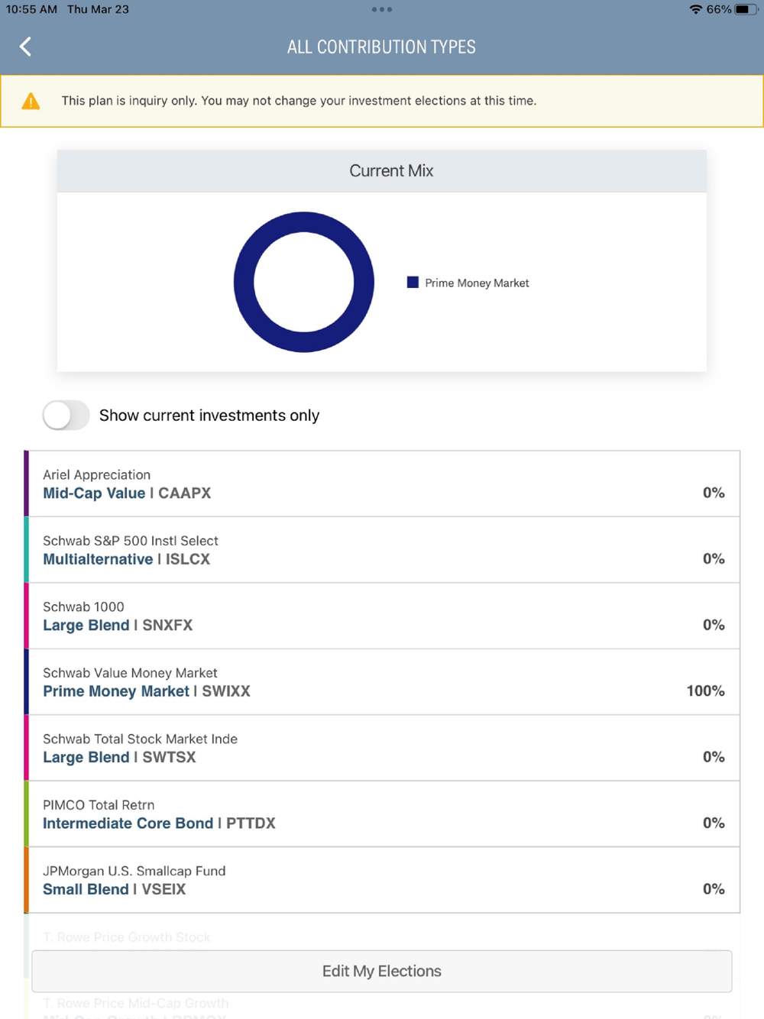Image resolution: width=764 pixels, height=1019 pixels.
Task: Select Prime Money Market SWIXX fund
Action: point(382,682)
